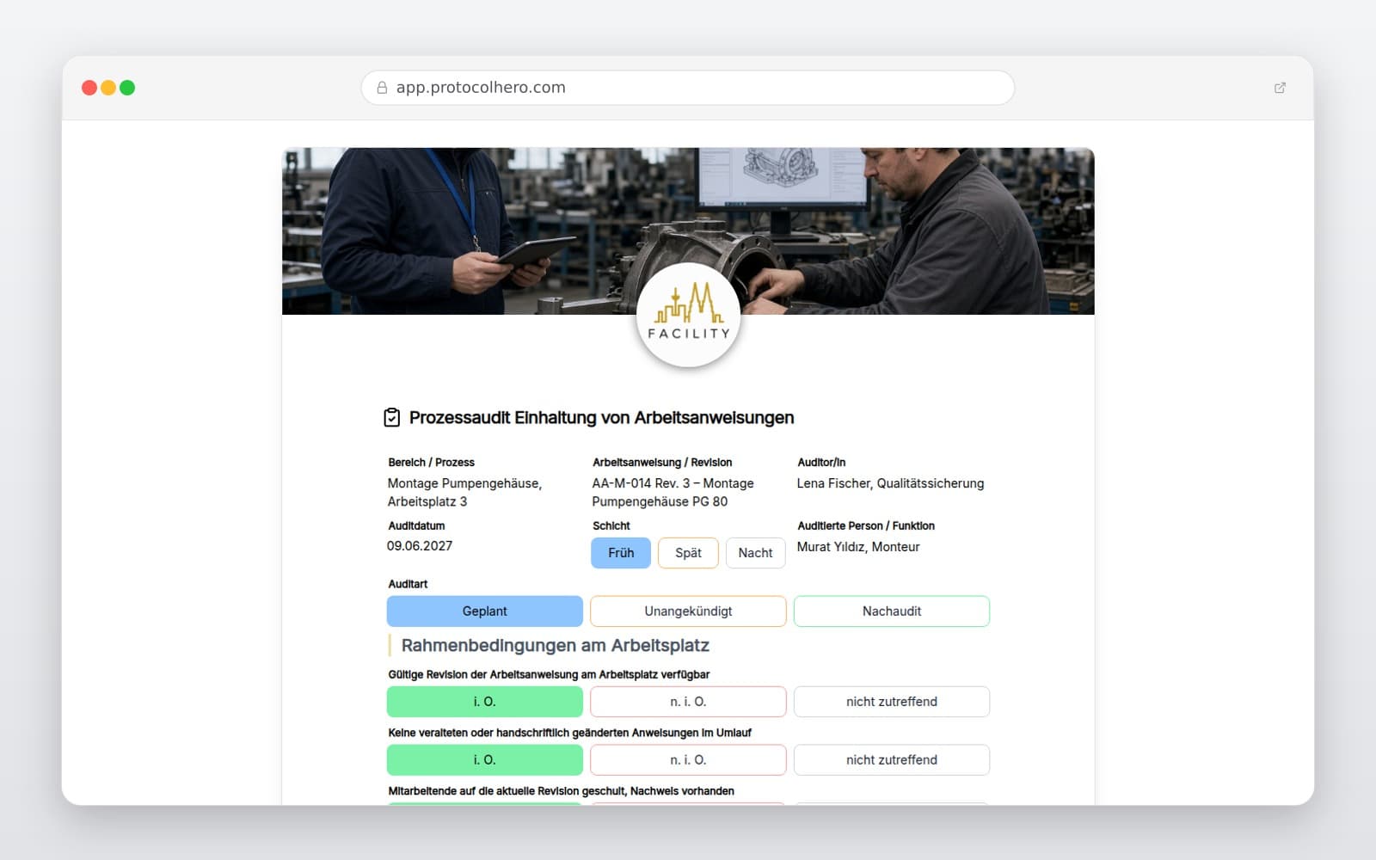Click the lock icon in address bar
The width and height of the screenshot is (1376, 860).
pyautogui.click(x=382, y=88)
